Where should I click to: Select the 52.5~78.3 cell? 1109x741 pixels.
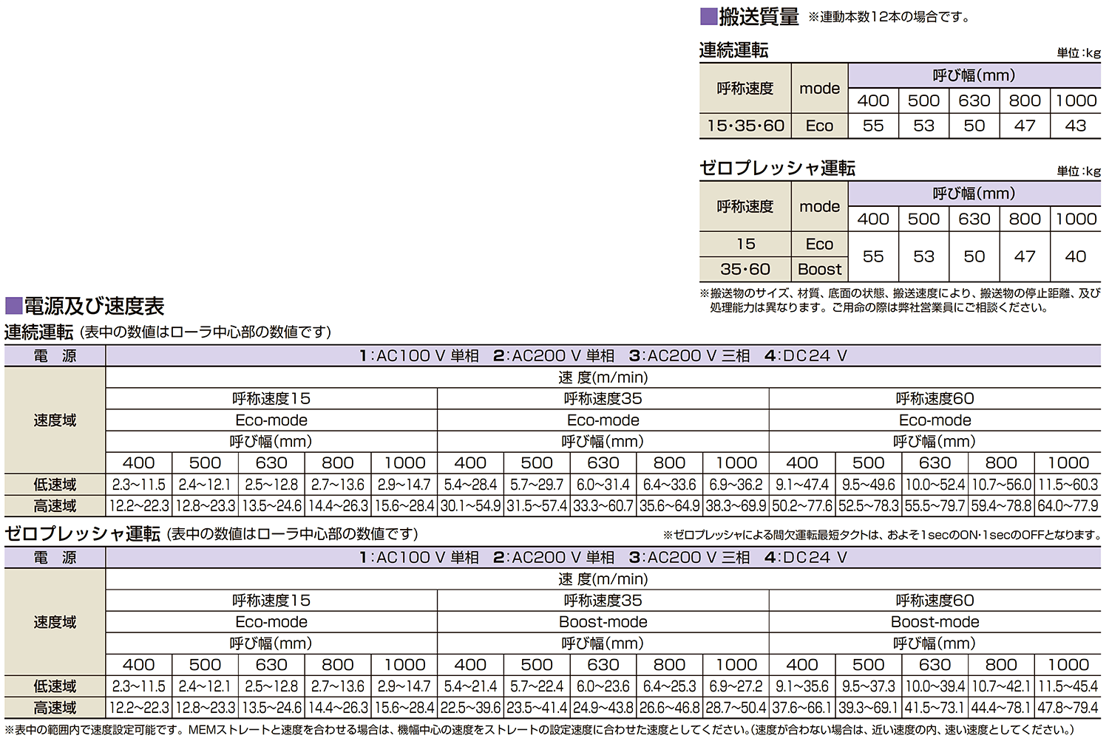point(869,506)
